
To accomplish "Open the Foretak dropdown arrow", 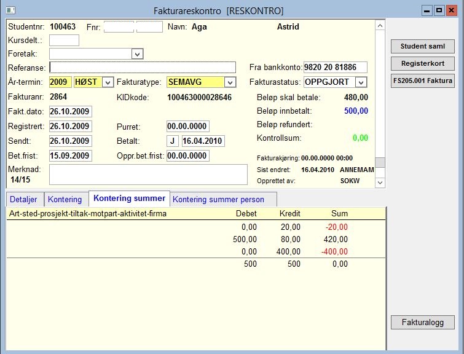I will pyautogui.click(x=137, y=54).
